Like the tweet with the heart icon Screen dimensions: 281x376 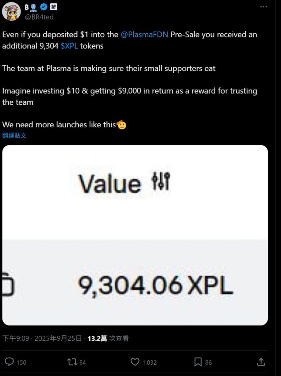tap(135, 362)
